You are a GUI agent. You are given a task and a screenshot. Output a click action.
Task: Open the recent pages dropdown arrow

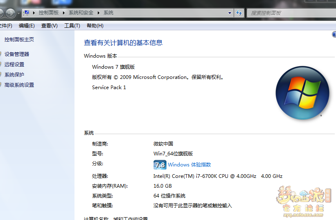[19, 13]
